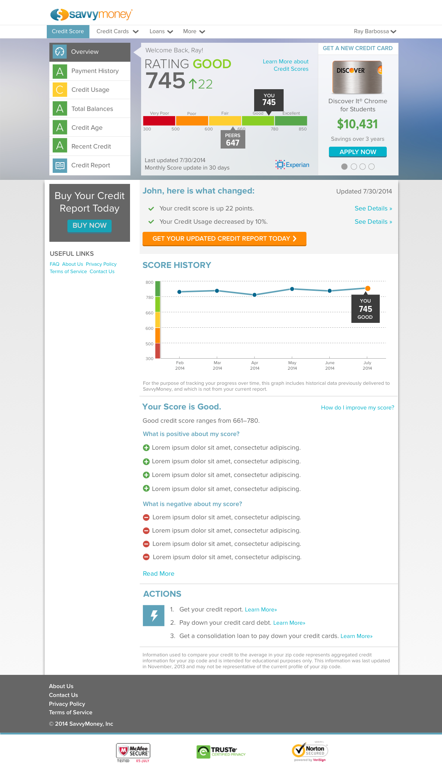Click the last red minus negative icon
The height and width of the screenshot is (774, 442).
146,557
